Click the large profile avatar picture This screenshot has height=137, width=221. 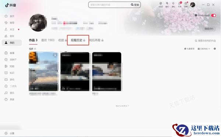38,23
